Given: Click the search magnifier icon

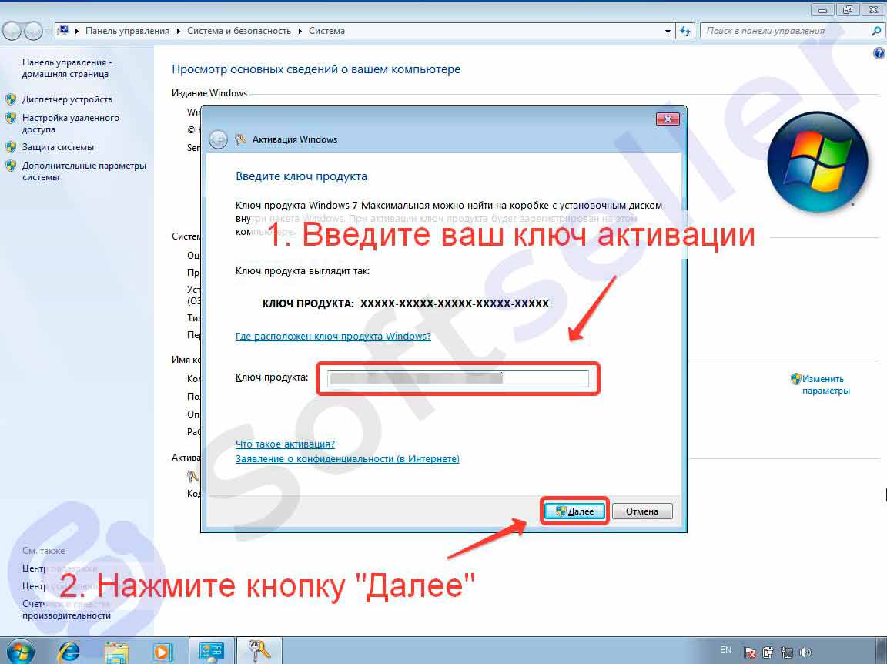Looking at the screenshot, I should tap(875, 32).
